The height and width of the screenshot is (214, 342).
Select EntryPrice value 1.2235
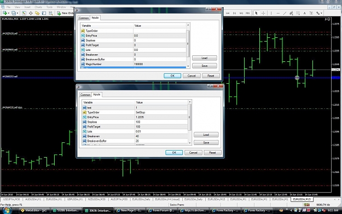[161, 117]
